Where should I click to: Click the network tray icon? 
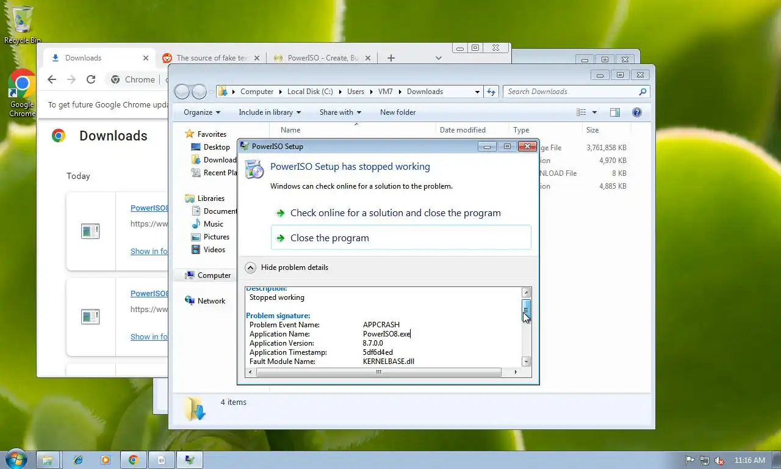coord(705,460)
